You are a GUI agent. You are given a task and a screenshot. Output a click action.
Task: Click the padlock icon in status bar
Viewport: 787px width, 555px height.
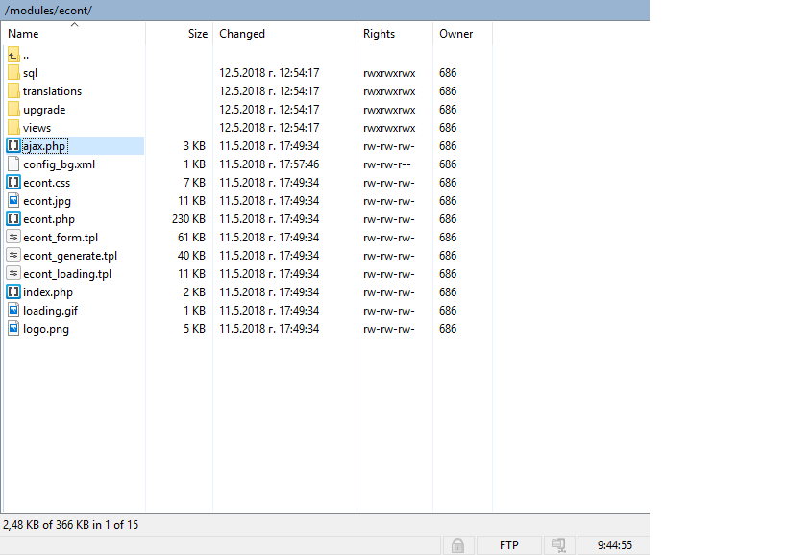tap(457, 545)
